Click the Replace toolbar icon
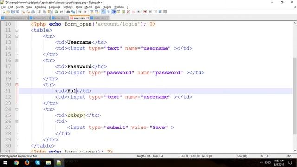The image size is (297, 167). tap(73, 12)
